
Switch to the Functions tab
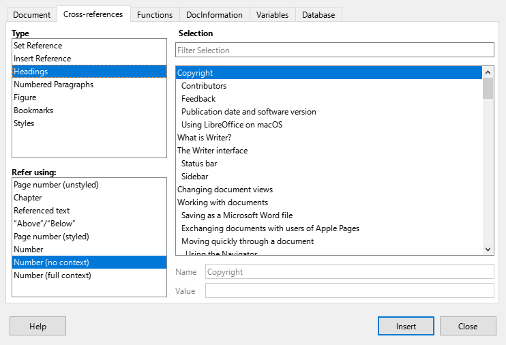coord(155,15)
